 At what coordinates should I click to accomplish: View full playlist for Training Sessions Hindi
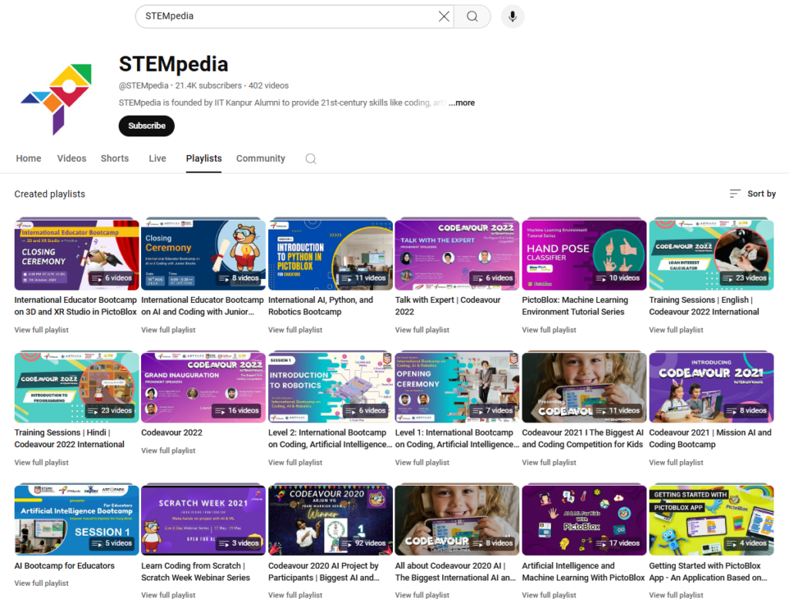pyautogui.click(x=42, y=463)
